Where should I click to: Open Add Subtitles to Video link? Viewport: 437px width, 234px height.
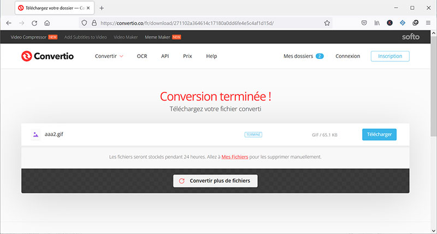(86, 37)
